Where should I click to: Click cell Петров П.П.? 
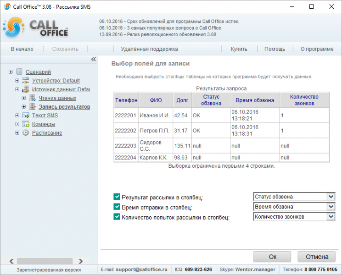(156, 131)
